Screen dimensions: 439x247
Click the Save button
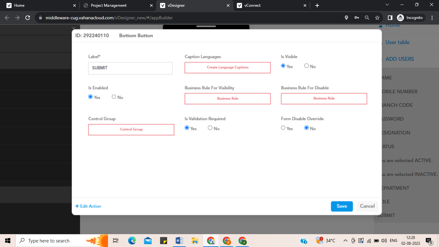click(342, 206)
